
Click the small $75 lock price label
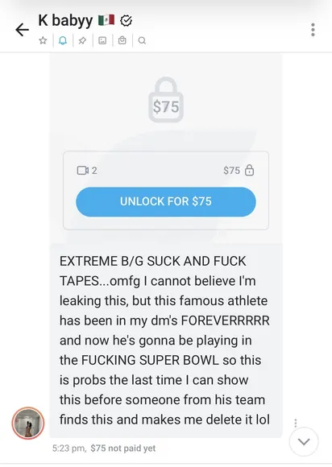[x=239, y=171]
